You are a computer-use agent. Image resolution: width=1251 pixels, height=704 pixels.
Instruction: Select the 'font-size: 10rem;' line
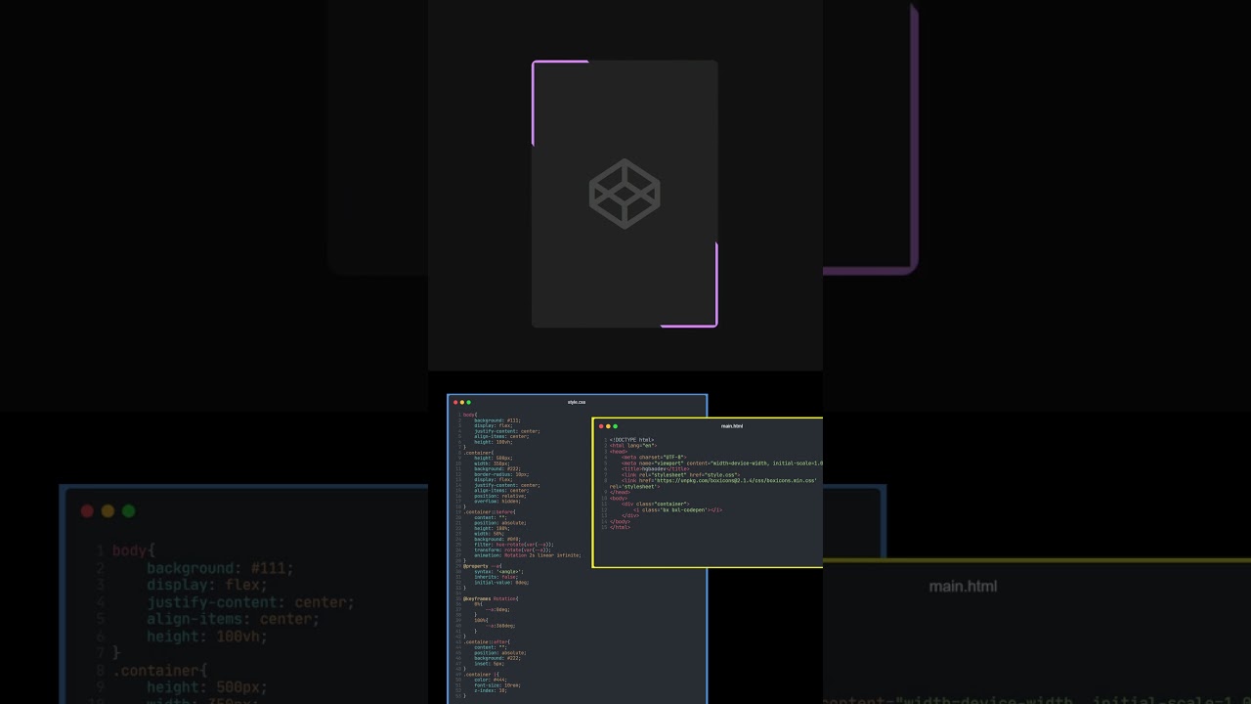click(x=497, y=684)
